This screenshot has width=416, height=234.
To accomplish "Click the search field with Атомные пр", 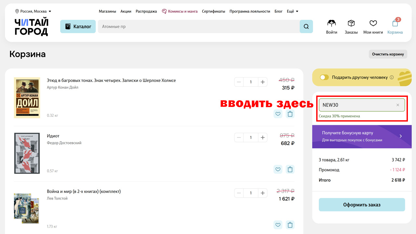I will click(199, 27).
